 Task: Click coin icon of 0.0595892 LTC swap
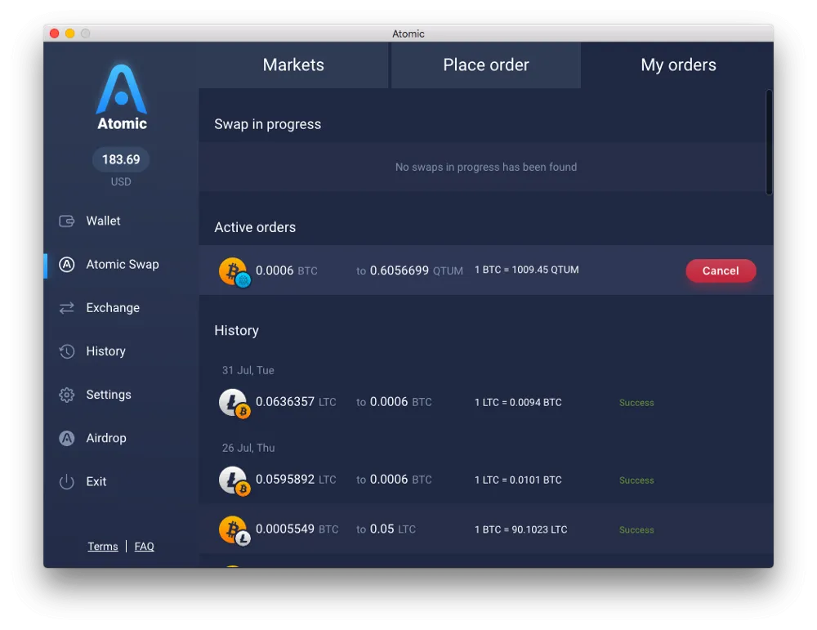pos(234,480)
